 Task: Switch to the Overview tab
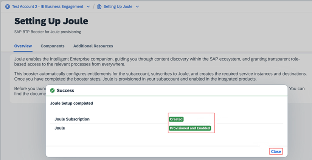[x=23, y=46]
